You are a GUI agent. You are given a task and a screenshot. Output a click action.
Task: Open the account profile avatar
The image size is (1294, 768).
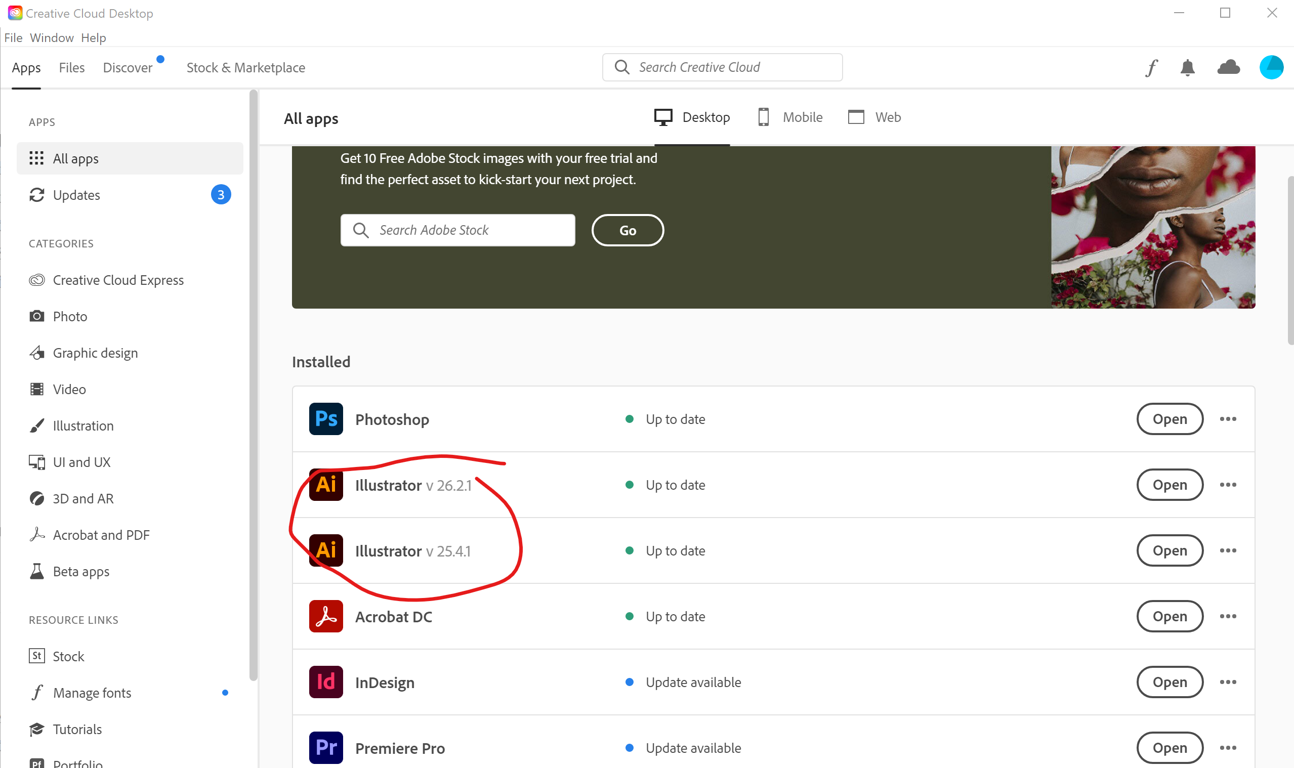pos(1271,67)
